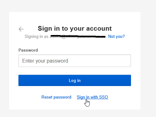Open the Reset password link
The image size is (156, 117).
[56, 97]
